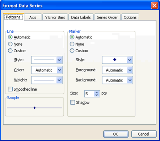Go to the Options tab

[130, 17]
